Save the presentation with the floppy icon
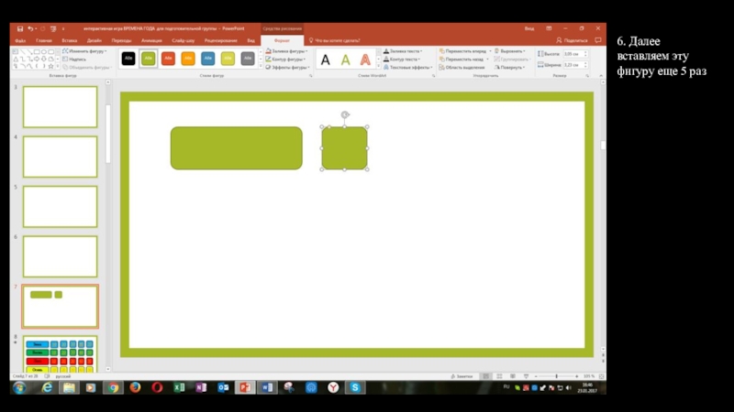This screenshot has width=734, height=412. click(x=19, y=28)
